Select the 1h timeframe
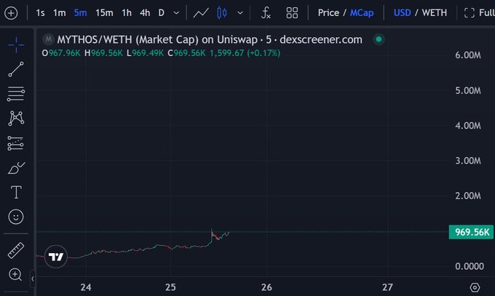The width and height of the screenshot is (495, 296). point(127,13)
